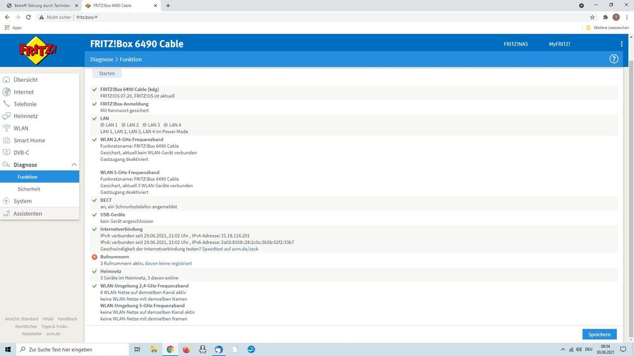Click the Diagnose breadcrumb link
Image resolution: width=634 pixels, height=356 pixels.
(x=102, y=60)
